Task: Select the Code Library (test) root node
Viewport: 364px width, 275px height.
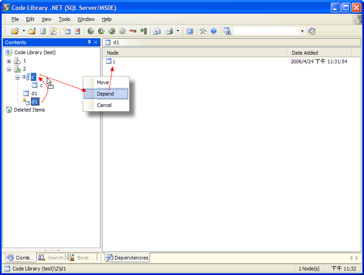Action: (35, 52)
